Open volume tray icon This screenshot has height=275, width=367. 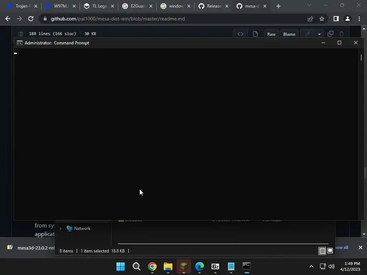(332, 266)
